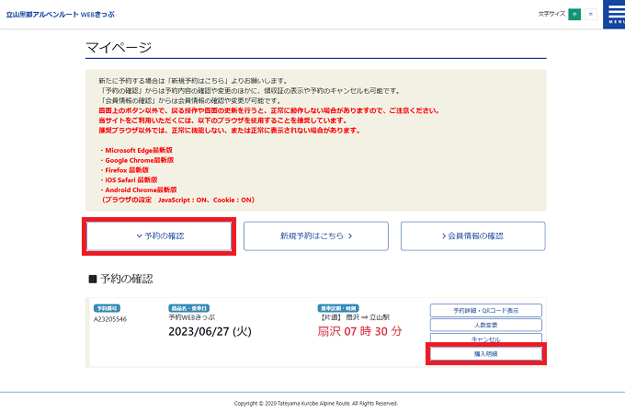Click reservation number A23205546
The height and width of the screenshot is (413, 625).
click(x=110, y=318)
